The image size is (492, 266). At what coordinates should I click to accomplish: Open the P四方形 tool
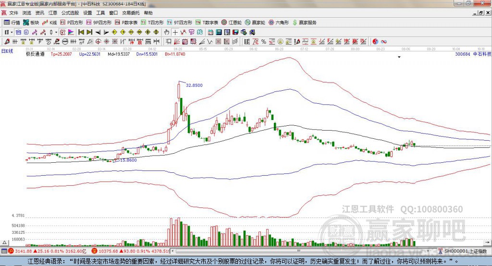tap(72, 23)
